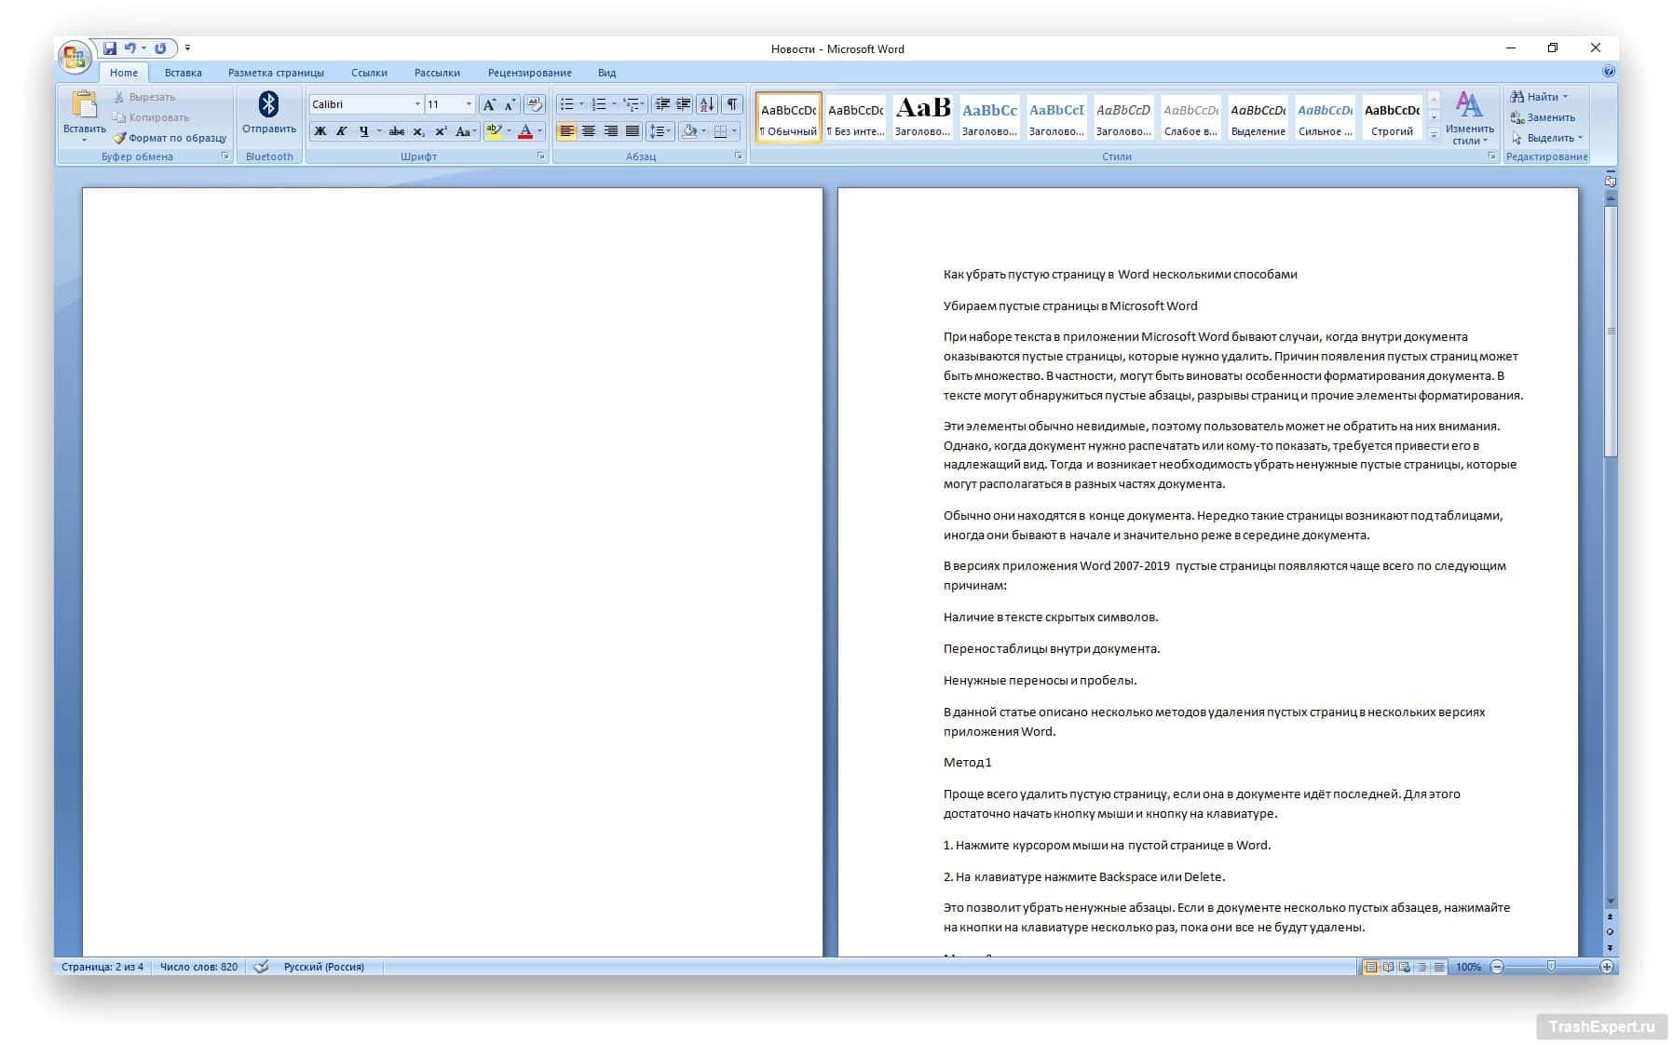
Task: Justify paragraph text
Action: tap(632, 131)
